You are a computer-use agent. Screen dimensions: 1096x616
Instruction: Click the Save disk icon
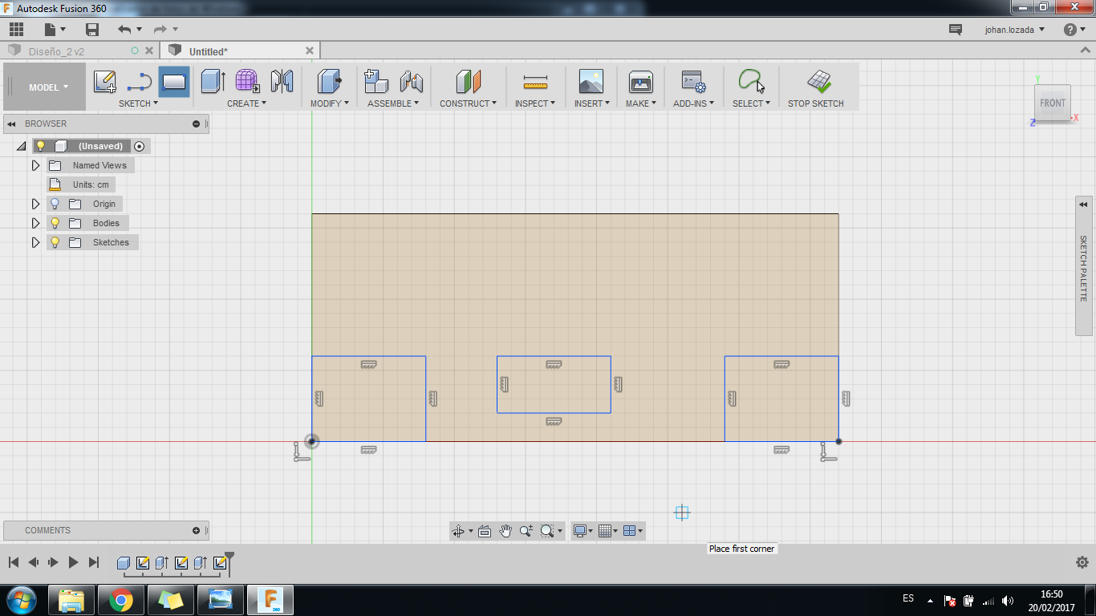pyautogui.click(x=92, y=30)
